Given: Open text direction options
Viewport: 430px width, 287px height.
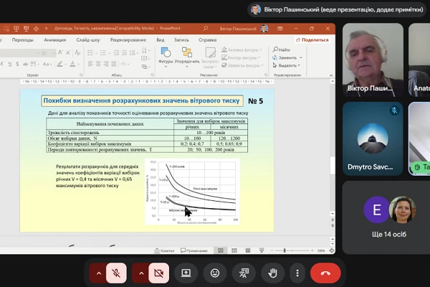Looking at the screenshot, I should point(145,50).
